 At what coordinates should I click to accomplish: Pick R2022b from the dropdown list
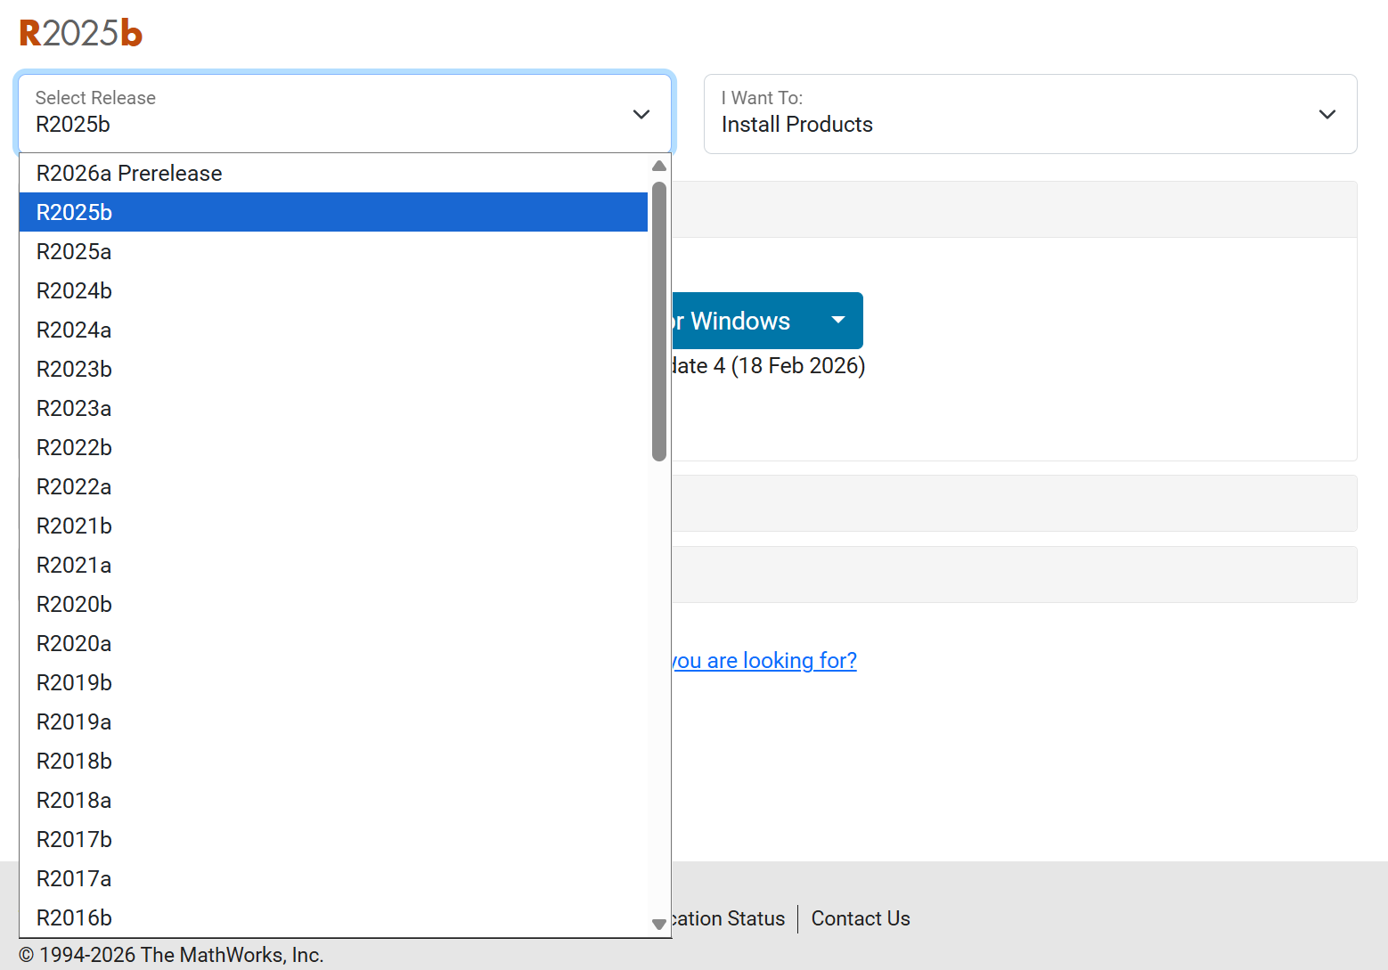click(334, 447)
